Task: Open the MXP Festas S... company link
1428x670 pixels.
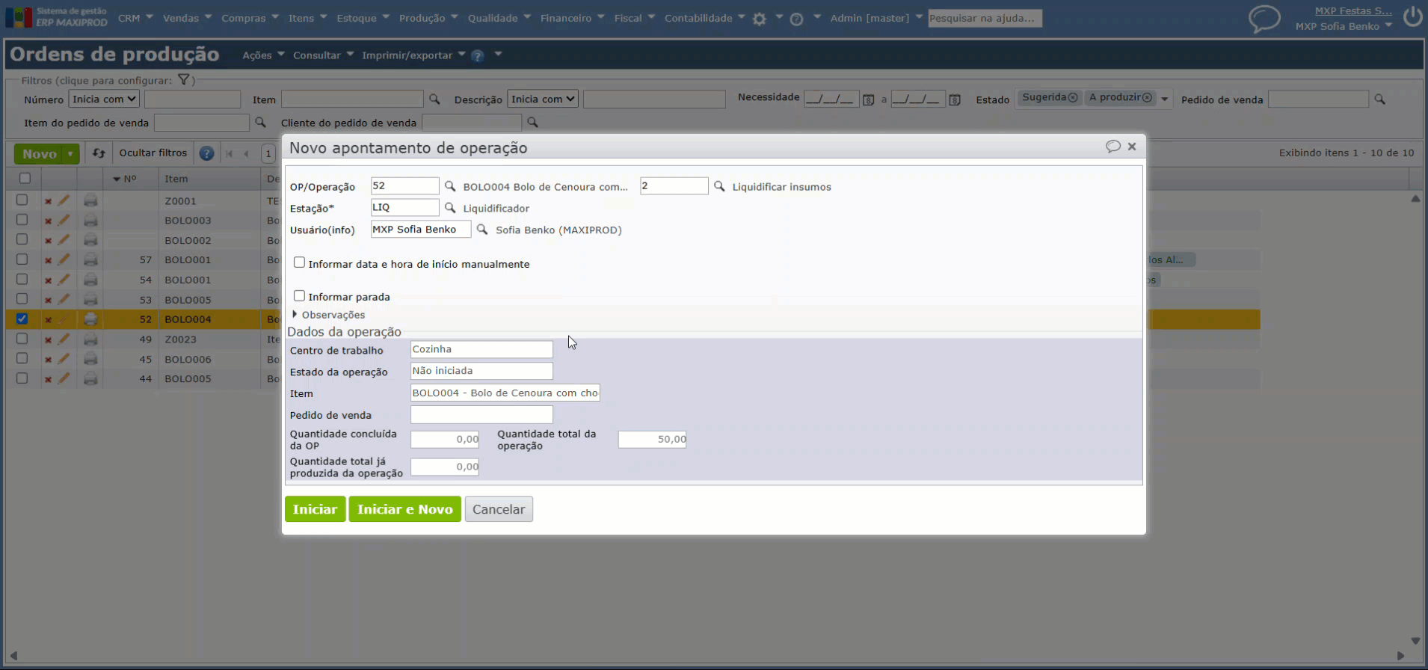Action: tap(1353, 10)
